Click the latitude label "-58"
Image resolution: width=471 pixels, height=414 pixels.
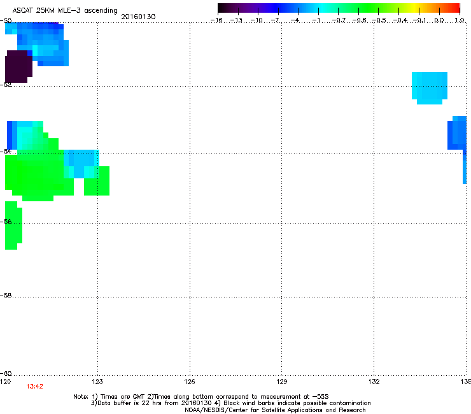(x=6, y=296)
